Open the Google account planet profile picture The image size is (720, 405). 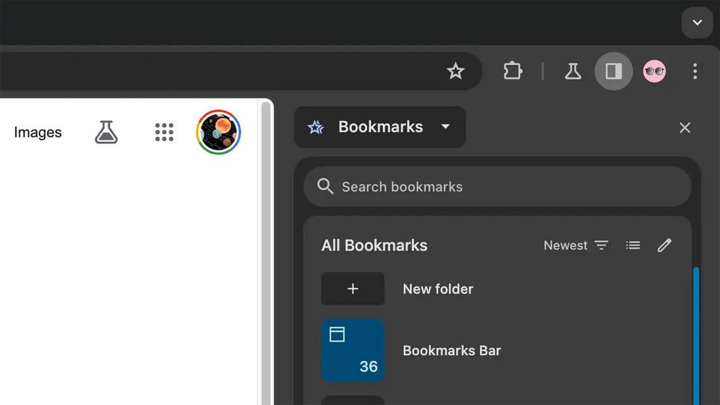(x=218, y=132)
